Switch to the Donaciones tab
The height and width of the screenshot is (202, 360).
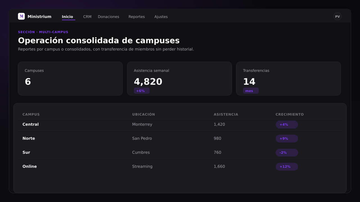coord(109,17)
